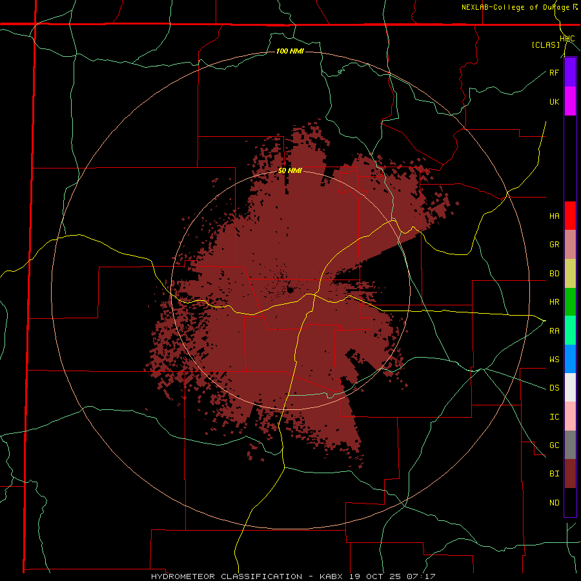Image resolution: width=581 pixels, height=581 pixels.
Task: Click the DS white legend swatch
Action: [x=570, y=387]
